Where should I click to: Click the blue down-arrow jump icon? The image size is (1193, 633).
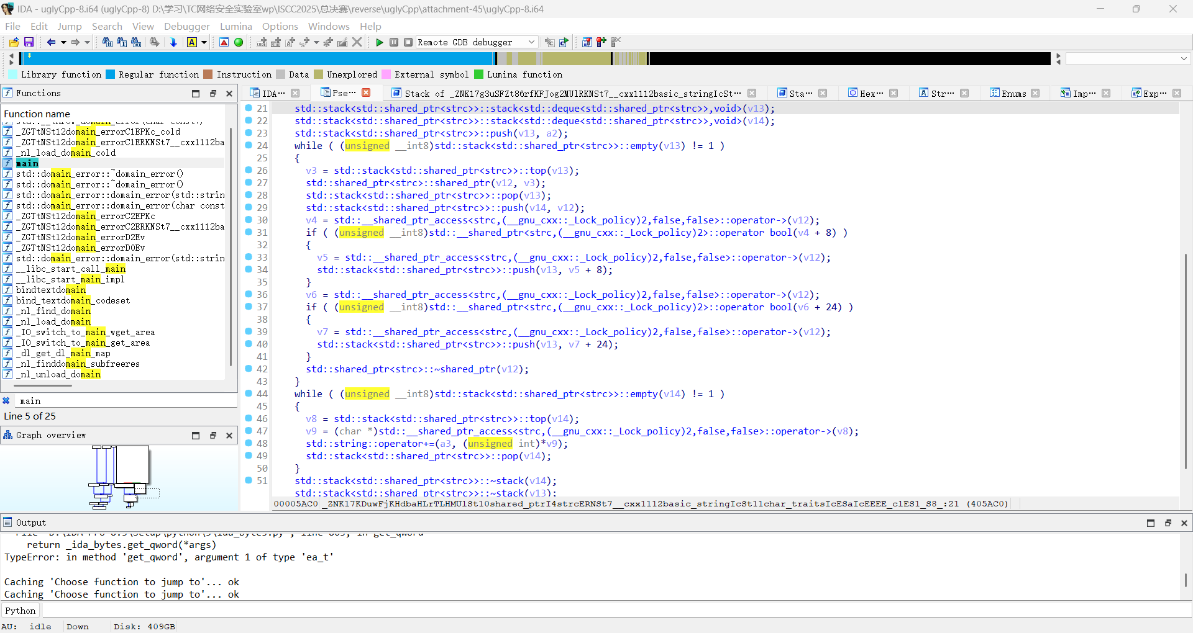(173, 42)
